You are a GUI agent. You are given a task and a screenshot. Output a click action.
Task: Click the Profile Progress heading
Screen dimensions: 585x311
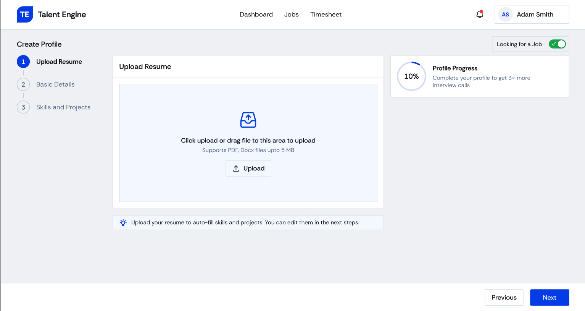coord(455,68)
